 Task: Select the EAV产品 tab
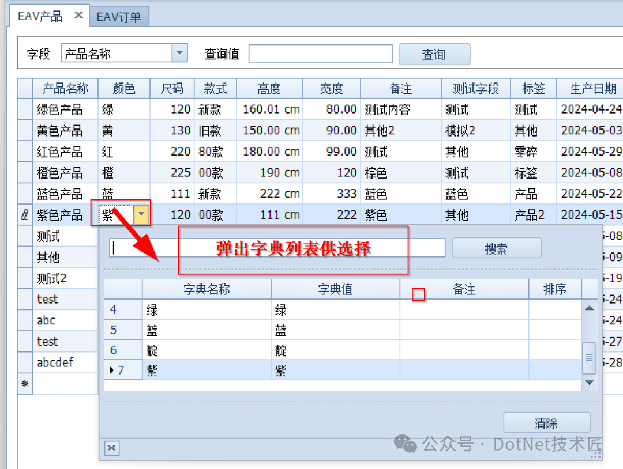40,16
